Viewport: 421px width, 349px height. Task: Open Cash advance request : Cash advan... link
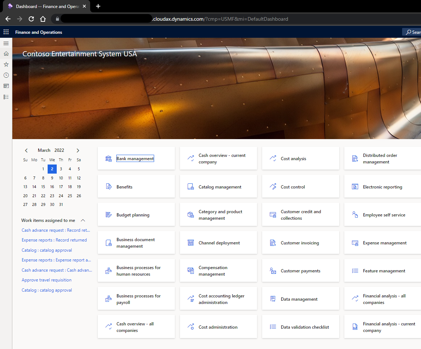[57, 270]
